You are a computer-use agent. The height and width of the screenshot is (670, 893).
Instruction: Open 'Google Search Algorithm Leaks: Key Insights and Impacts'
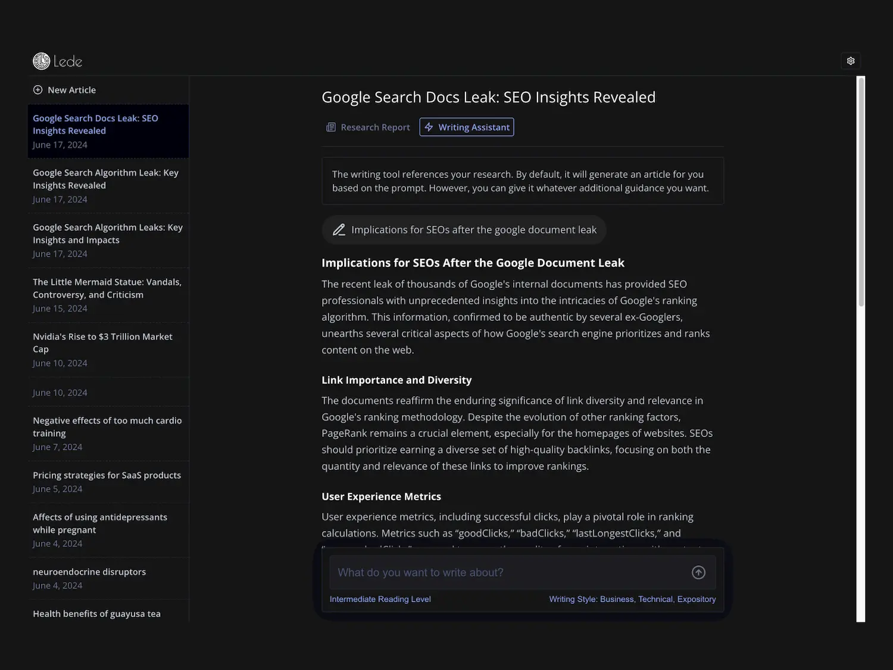(x=108, y=241)
